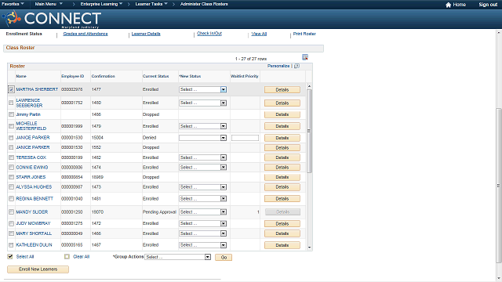Click the CONNECT logo
The width and height of the screenshot is (502, 282).
coord(53,19)
